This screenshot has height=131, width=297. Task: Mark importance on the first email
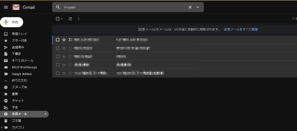pos(70,40)
